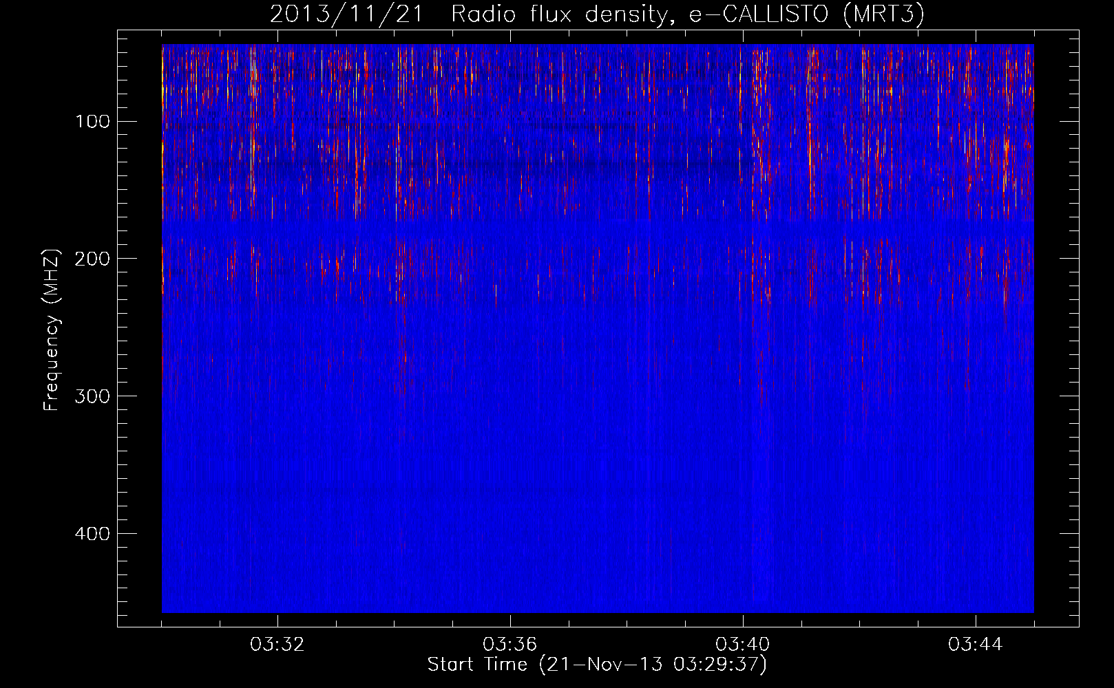Click the 400 frequency tick label
Viewport: 1114px width, 688px height.
tap(92, 534)
